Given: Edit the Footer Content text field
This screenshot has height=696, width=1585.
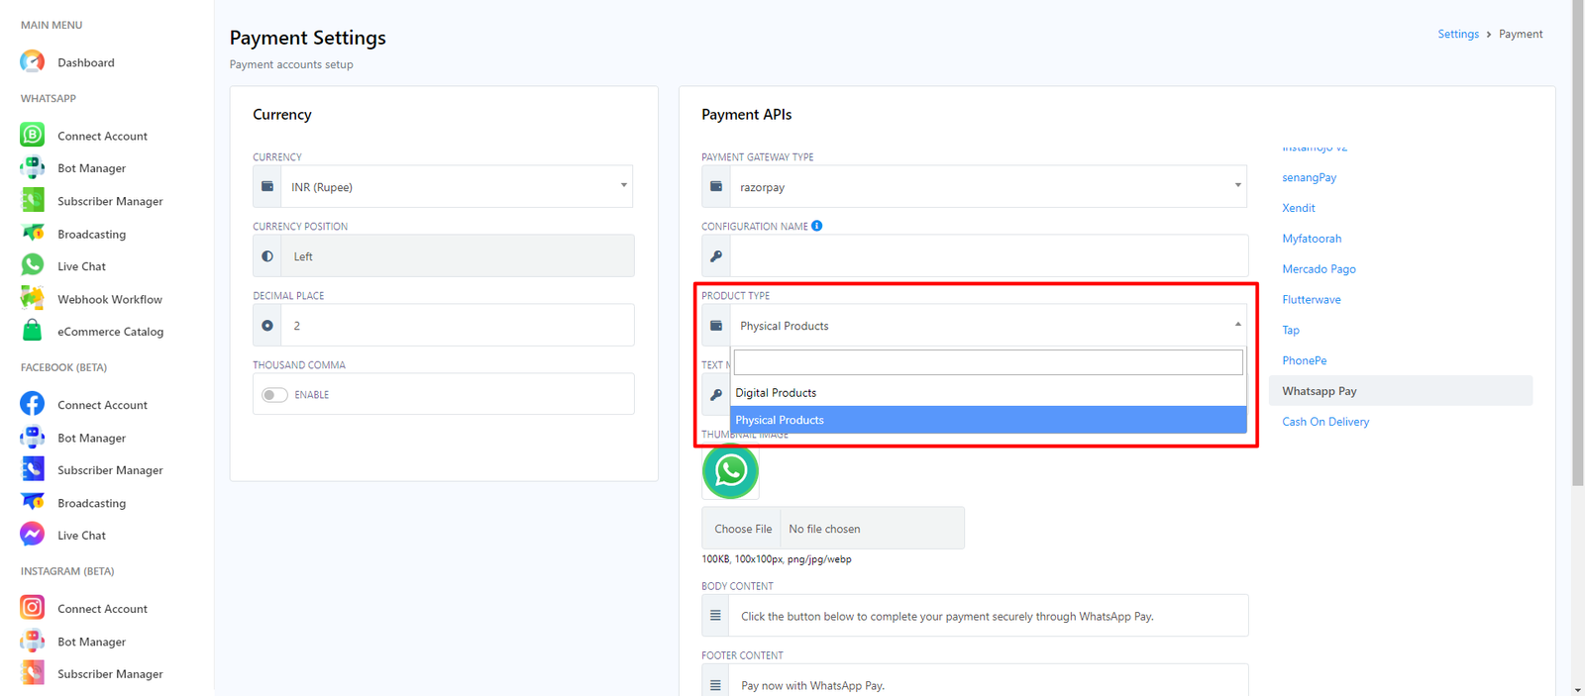Looking at the screenshot, I should click(x=989, y=680).
